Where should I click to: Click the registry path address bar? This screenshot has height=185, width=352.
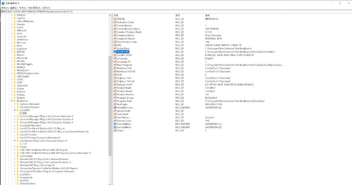(176, 11)
